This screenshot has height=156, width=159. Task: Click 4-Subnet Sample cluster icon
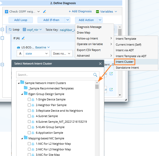tap(33, 116)
